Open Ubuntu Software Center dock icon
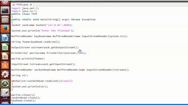Screen dimensions: 188x105 5,65
